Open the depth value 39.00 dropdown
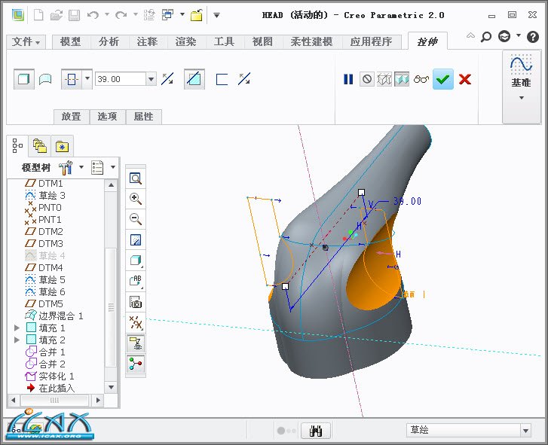548x445 pixels. coord(152,79)
